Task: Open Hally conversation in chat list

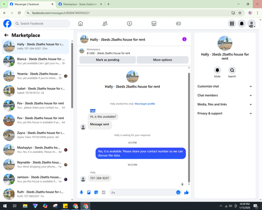Action: tap(35, 47)
